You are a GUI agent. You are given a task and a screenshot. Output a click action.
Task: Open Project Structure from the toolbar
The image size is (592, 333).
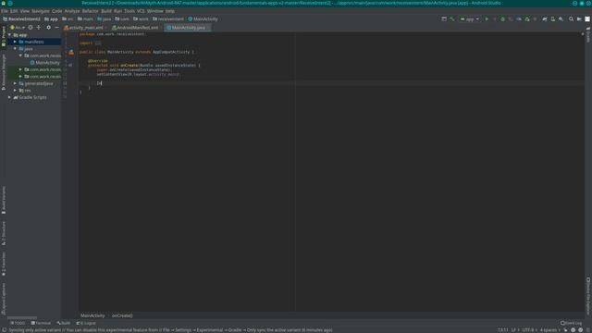point(579,18)
